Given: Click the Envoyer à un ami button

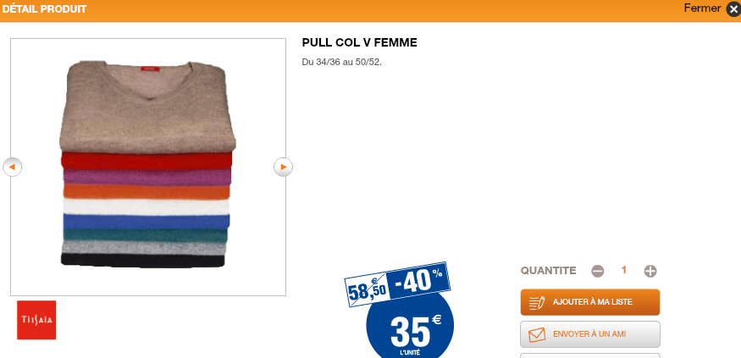Looking at the screenshot, I should pos(589,334).
